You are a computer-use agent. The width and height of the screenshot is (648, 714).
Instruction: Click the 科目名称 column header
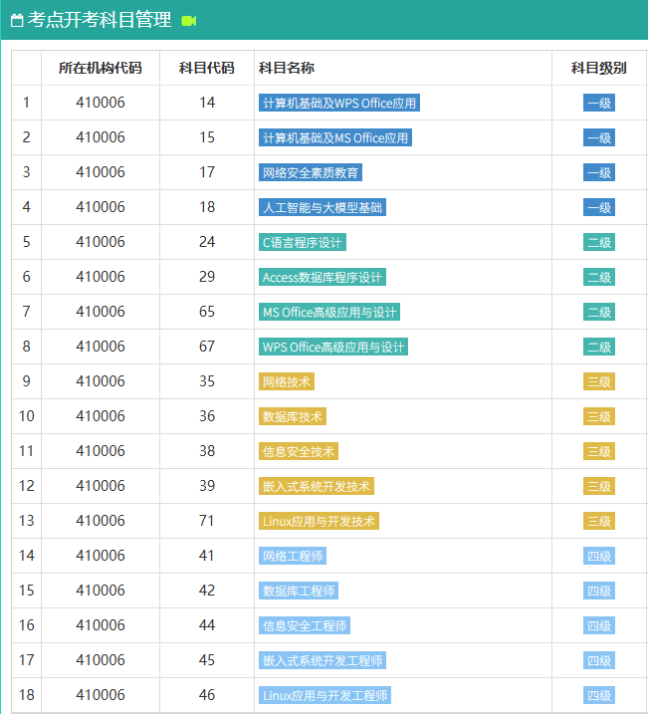(x=287, y=68)
